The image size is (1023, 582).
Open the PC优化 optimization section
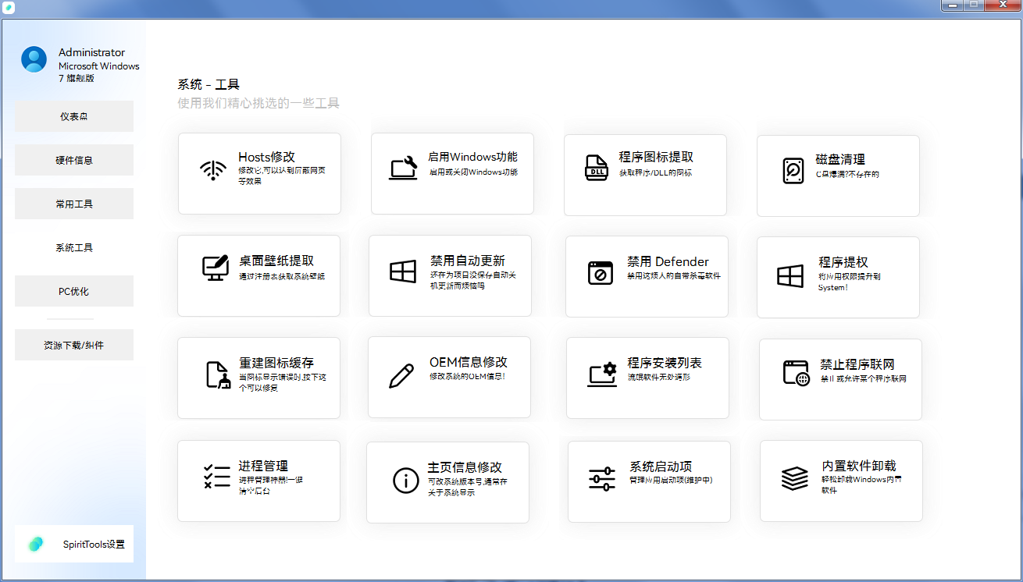tap(74, 291)
